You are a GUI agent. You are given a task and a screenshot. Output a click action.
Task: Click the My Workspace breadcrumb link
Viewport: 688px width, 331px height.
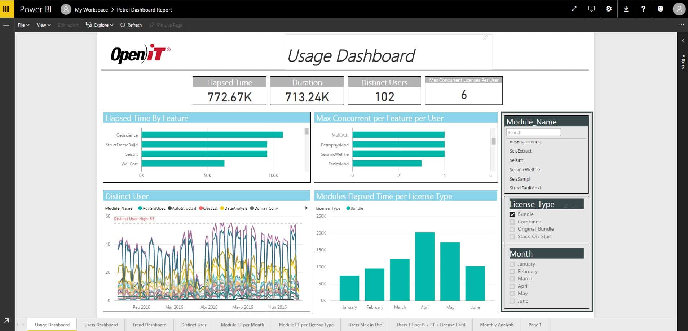pos(91,10)
